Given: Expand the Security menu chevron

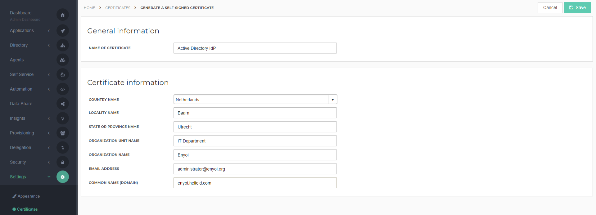Looking at the screenshot, I should pyautogui.click(x=49, y=162).
